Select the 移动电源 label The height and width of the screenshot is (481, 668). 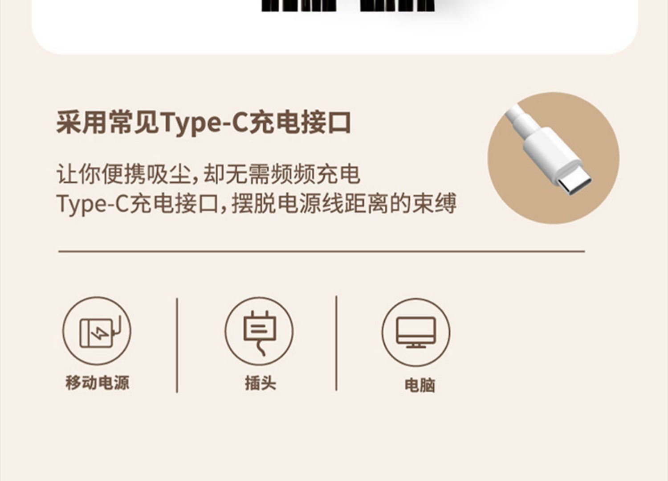click(97, 382)
